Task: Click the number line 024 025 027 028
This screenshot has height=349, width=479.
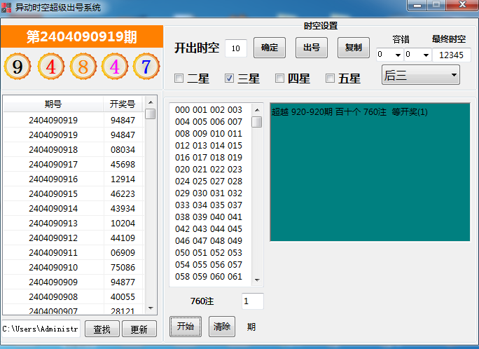Action: [x=209, y=182]
